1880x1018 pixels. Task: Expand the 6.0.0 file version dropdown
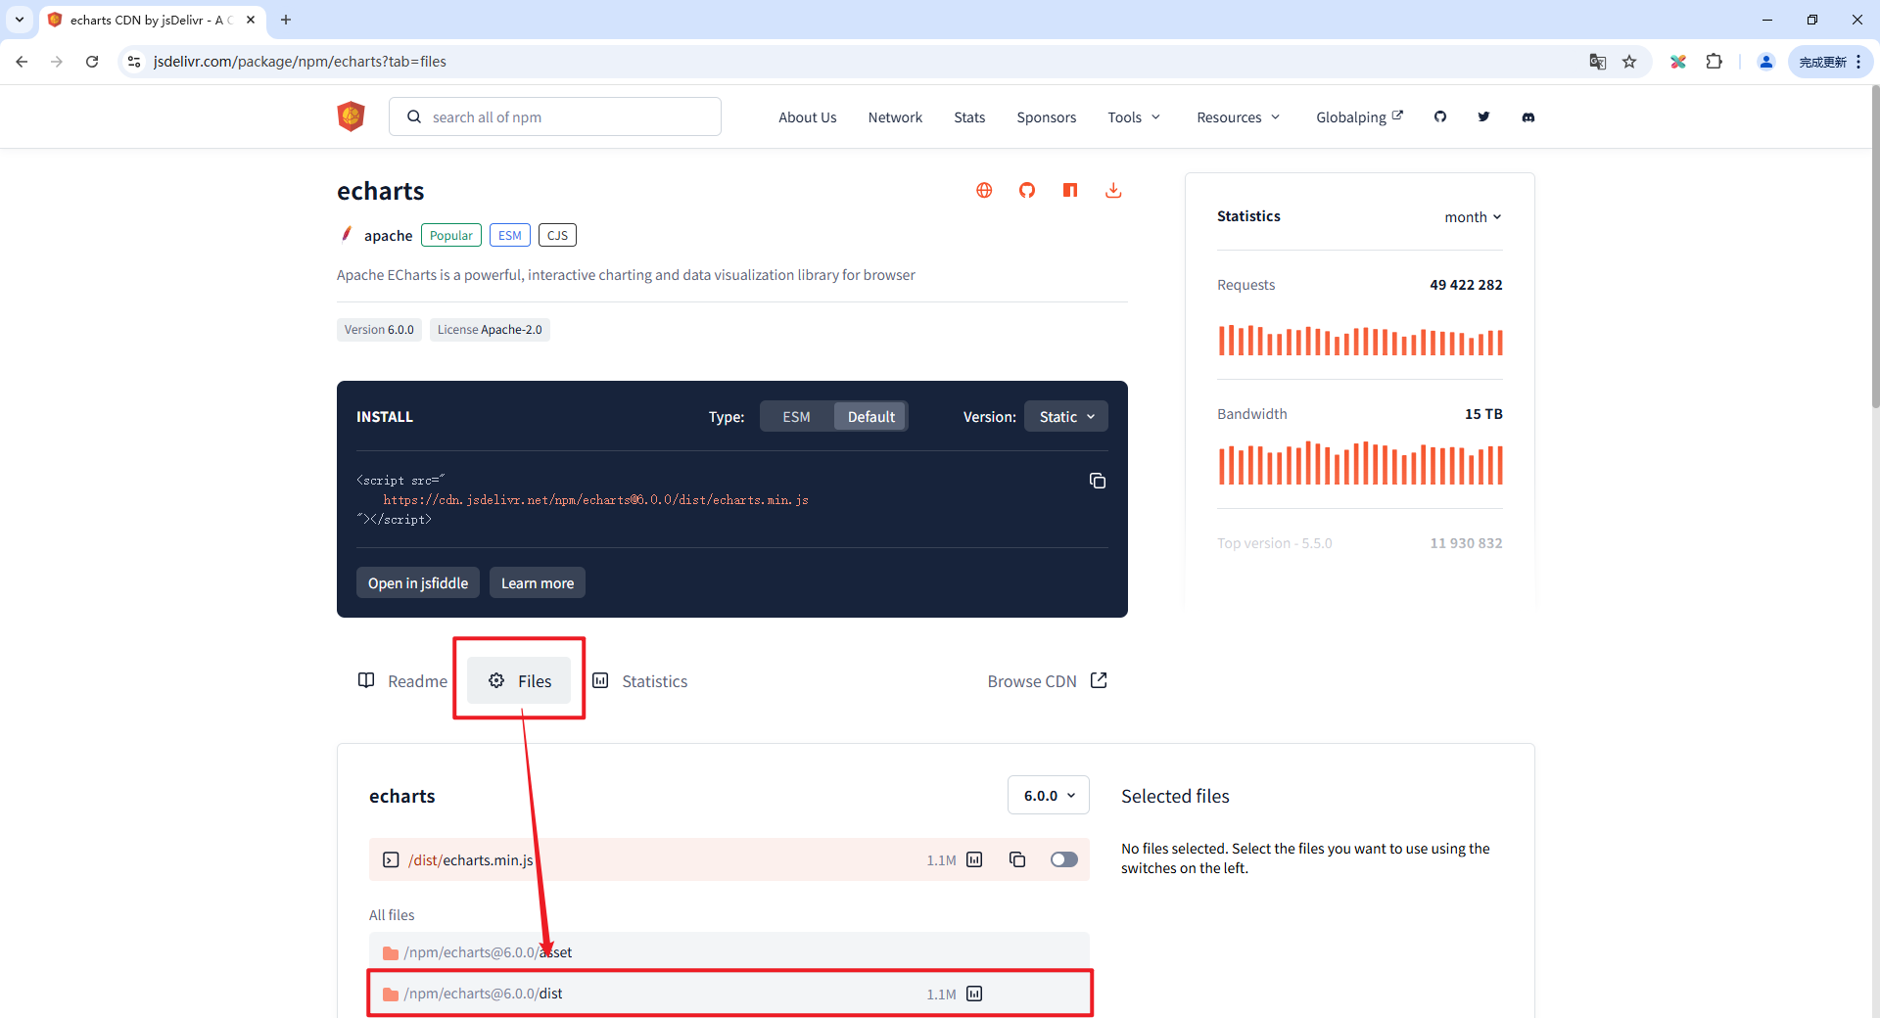[x=1048, y=795]
